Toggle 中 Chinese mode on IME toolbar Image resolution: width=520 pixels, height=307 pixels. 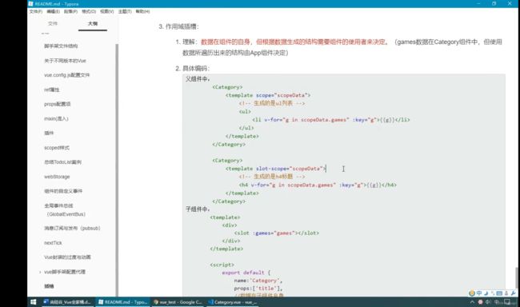click(479, 293)
